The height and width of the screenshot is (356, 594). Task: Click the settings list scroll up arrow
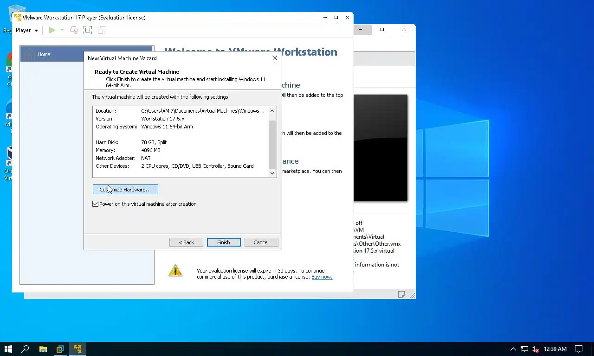[x=272, y=111]
